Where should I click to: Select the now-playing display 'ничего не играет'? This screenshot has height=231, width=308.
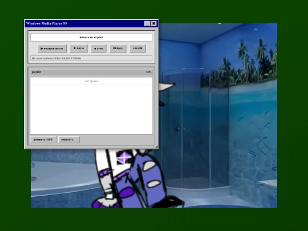point(91,37)
